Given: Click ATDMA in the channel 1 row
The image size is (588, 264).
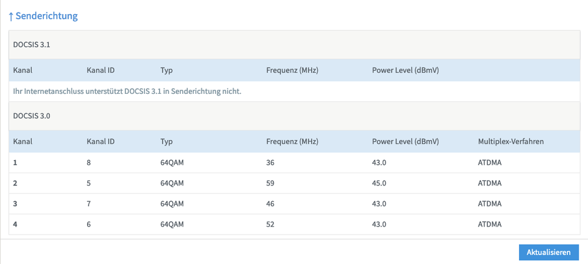Looking at the screenshot, I should [490, 163].
